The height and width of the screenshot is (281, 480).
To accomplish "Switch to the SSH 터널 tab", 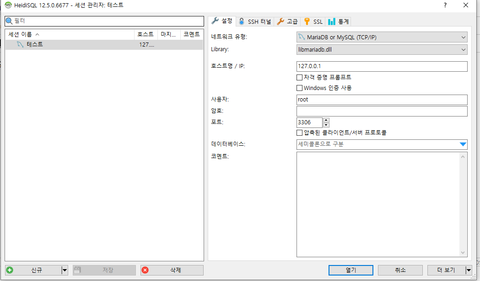I will [x=255, y=22].
